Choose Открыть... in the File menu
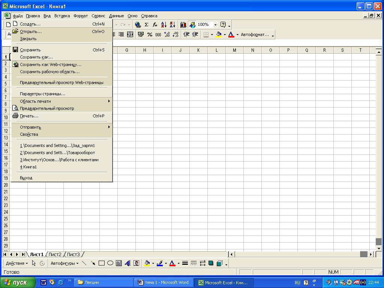This screenshot has height=288, width=384. [x=62, y=31]
